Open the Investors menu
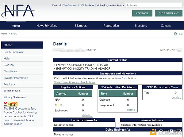184x137 pixels. (141, 26)
